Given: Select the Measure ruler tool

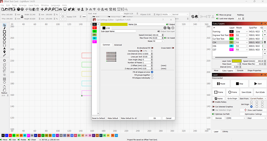Looking at the screenshot, I should [x=4, y=55].
